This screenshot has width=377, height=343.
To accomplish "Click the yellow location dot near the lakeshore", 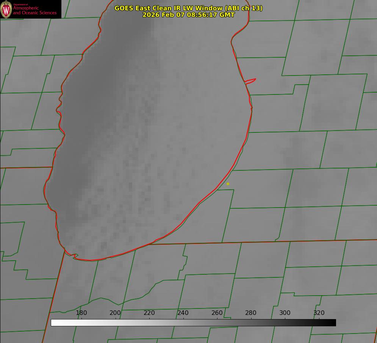I will pos(228,184).
